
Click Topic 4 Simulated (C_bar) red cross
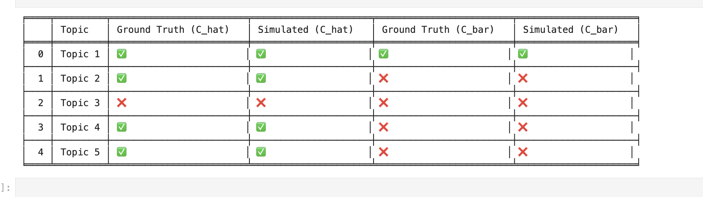(x=523, y=127)
